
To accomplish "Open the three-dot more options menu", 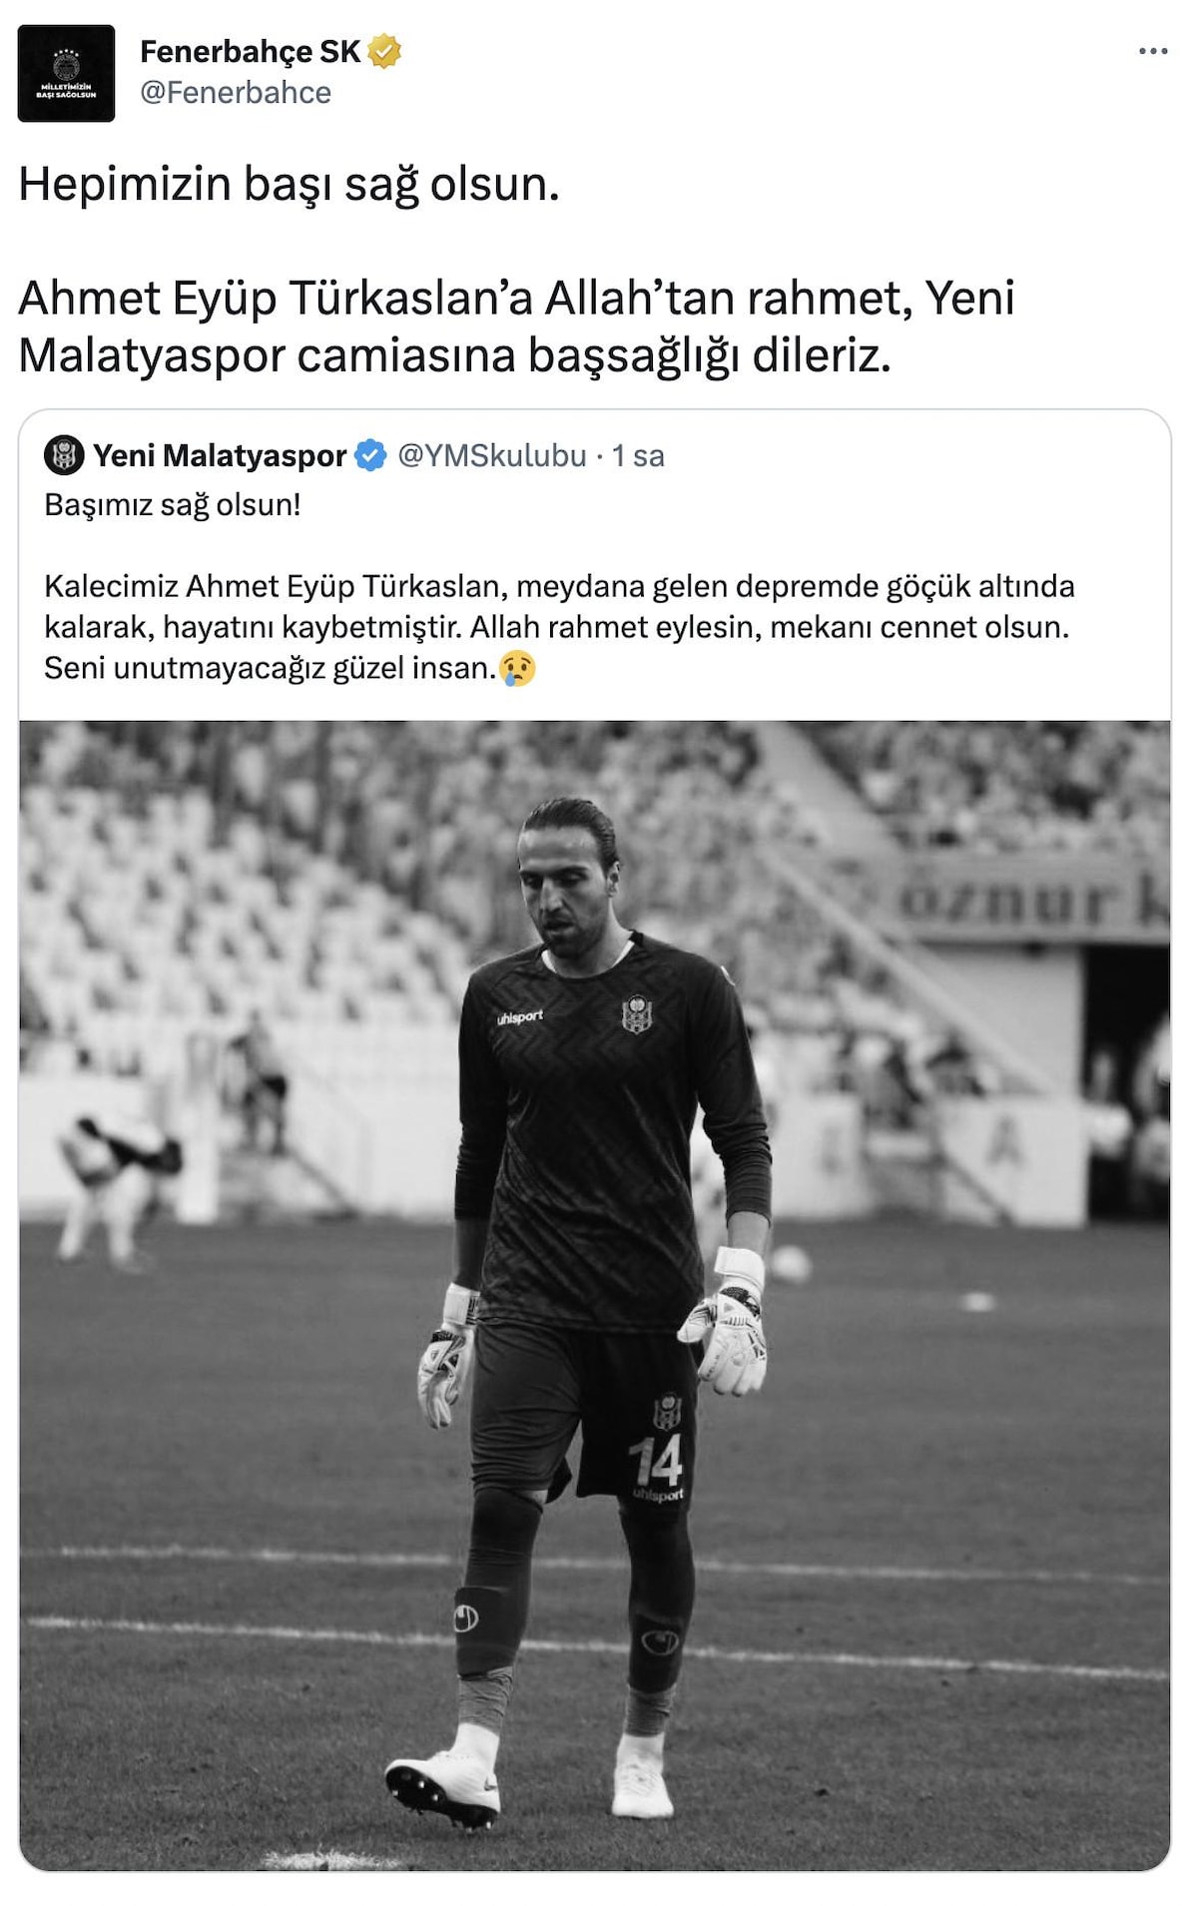I will pyautogui.click(x=1153, y=51).
